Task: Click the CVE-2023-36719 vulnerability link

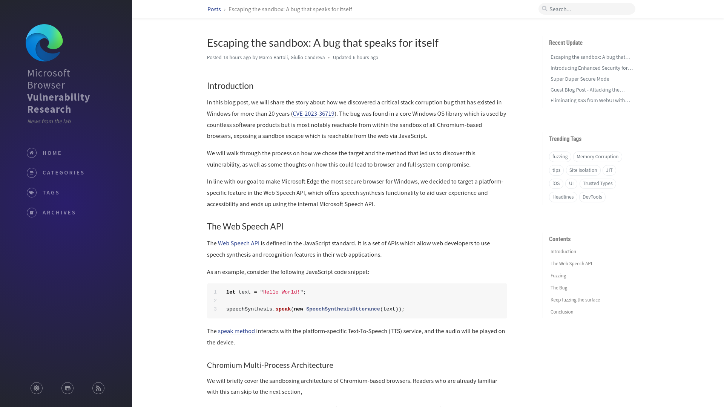Action: point(313,113)
